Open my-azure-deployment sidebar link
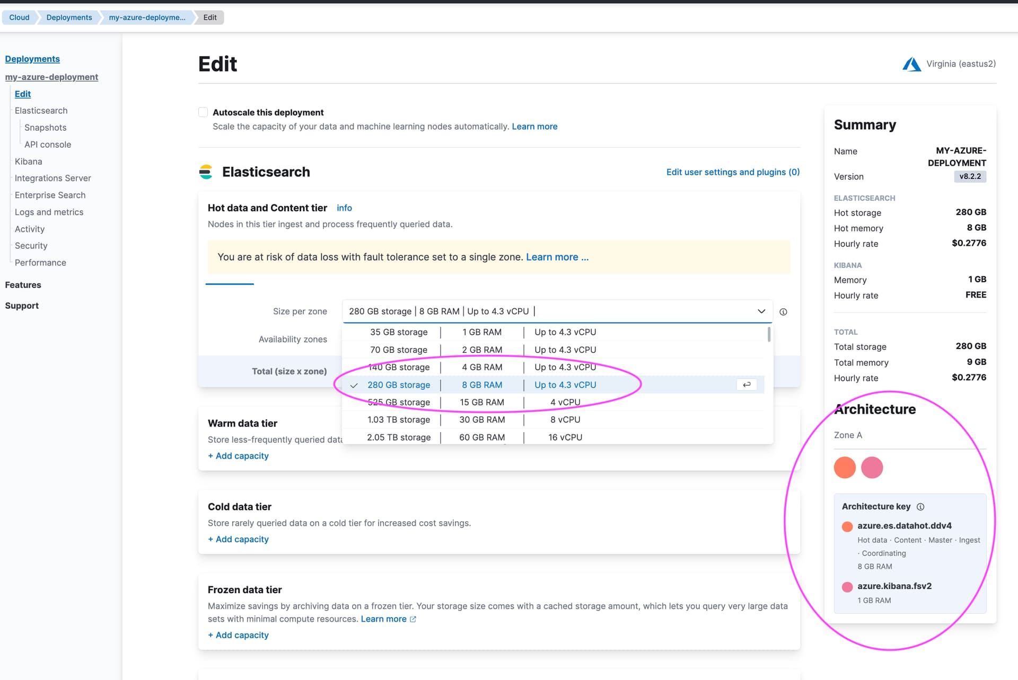Screen dimensions: 1018x680 coord(51,77)
